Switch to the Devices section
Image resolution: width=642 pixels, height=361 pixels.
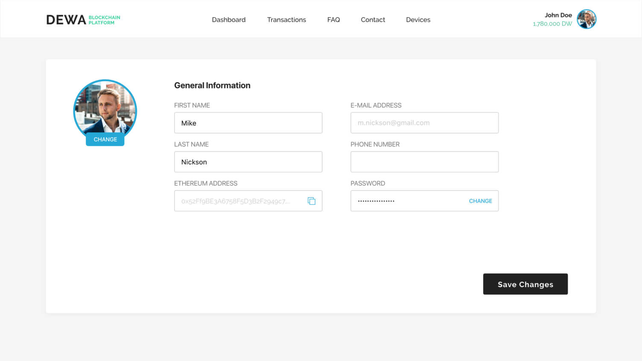coord(418,20)
